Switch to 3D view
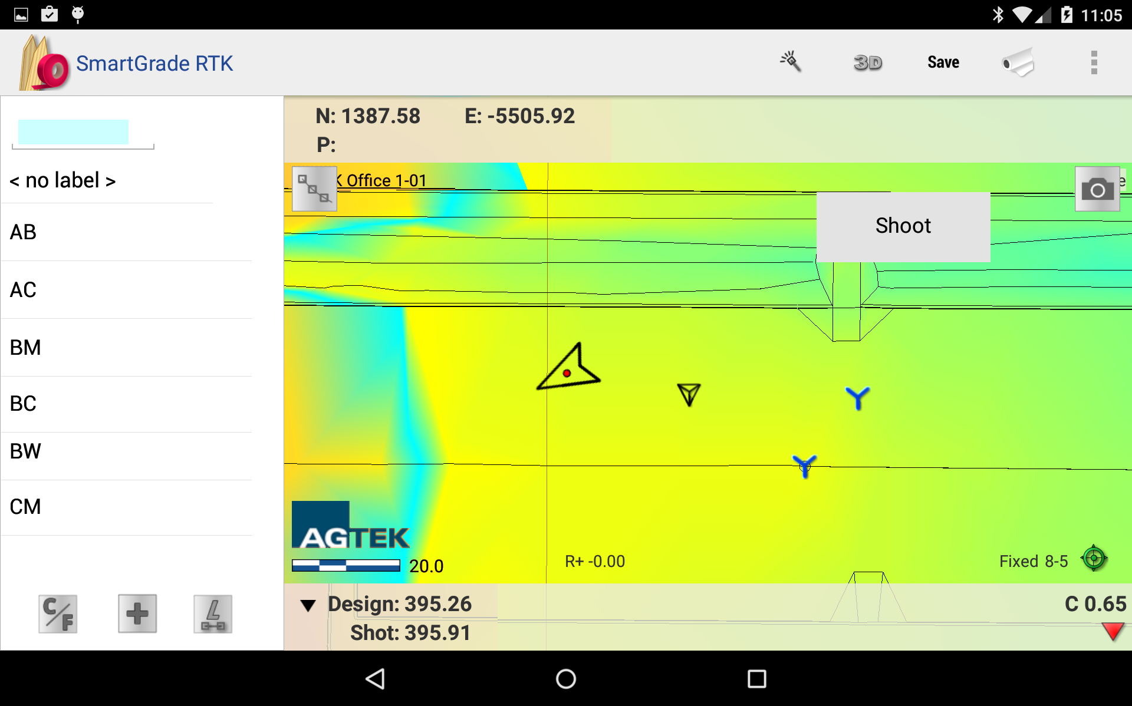The height and width of the screenshot is (706, 1132). pos(867,62)
